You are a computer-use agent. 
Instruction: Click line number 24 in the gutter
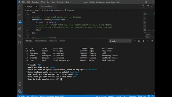pos(27,25)
